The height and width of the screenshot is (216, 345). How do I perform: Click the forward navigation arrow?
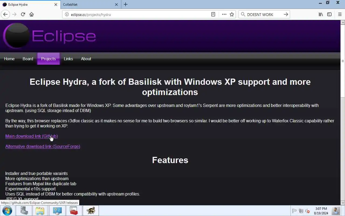coord(14,15)
